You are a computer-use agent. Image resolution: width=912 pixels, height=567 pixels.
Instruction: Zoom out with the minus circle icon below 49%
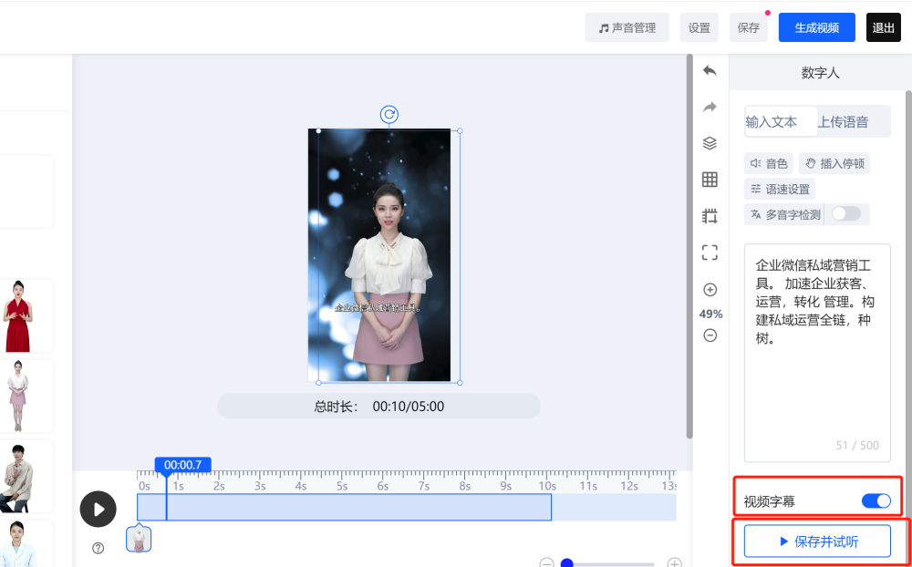pyautogui.click(x=710, y=335)
